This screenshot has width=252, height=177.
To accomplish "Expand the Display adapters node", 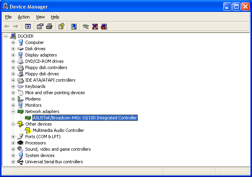I will [x=13, y=55].
